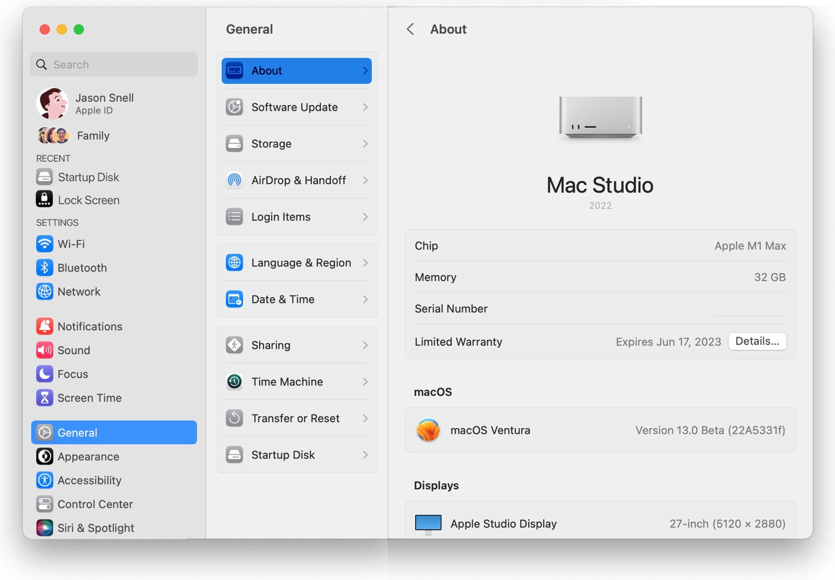Open Screen Time settings

coord(45,398)
